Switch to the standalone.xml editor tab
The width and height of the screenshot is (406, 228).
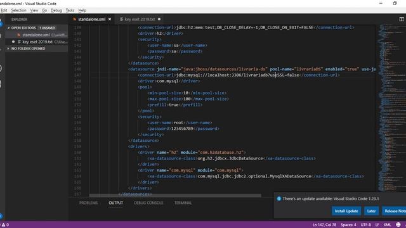91,19
